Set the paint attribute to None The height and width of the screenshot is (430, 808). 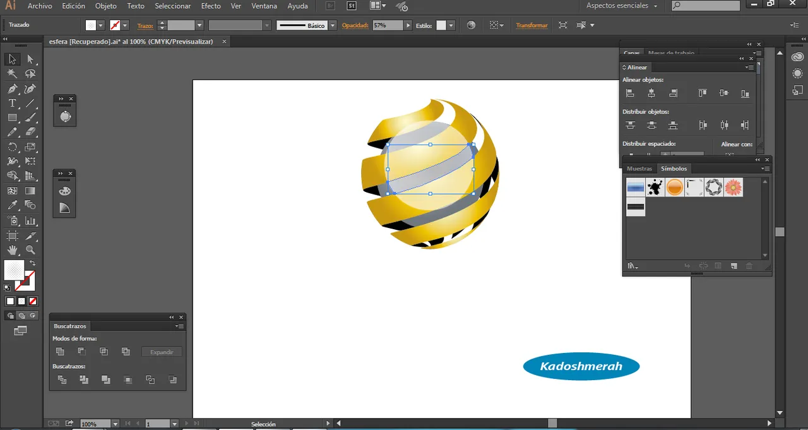[x=33, y=301]
